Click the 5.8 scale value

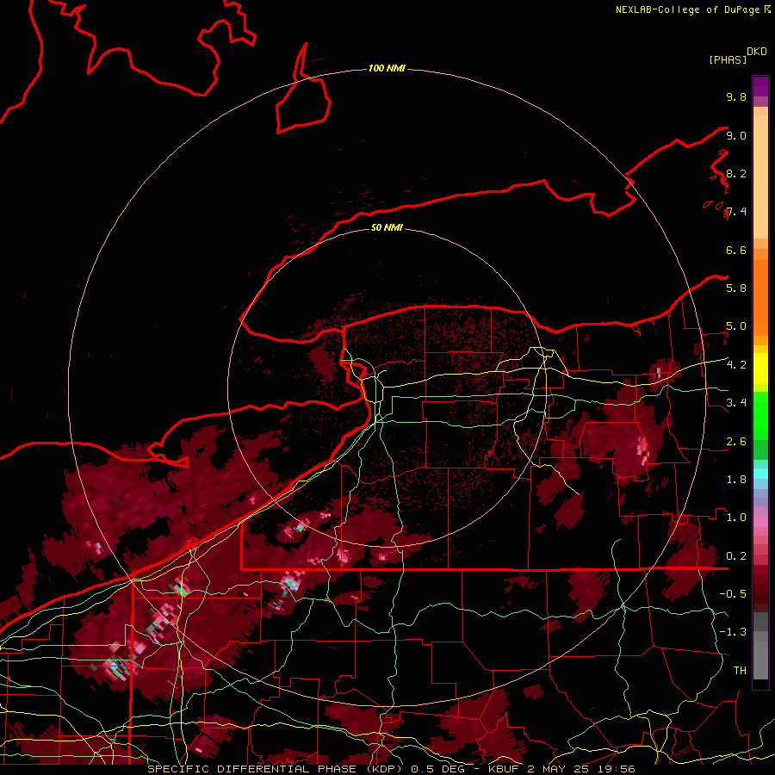[x=736, y=288]
